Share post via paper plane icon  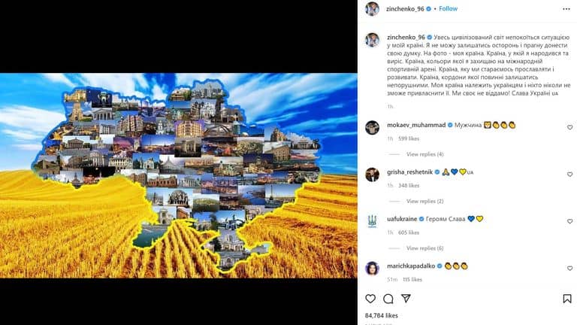(406, 299)
